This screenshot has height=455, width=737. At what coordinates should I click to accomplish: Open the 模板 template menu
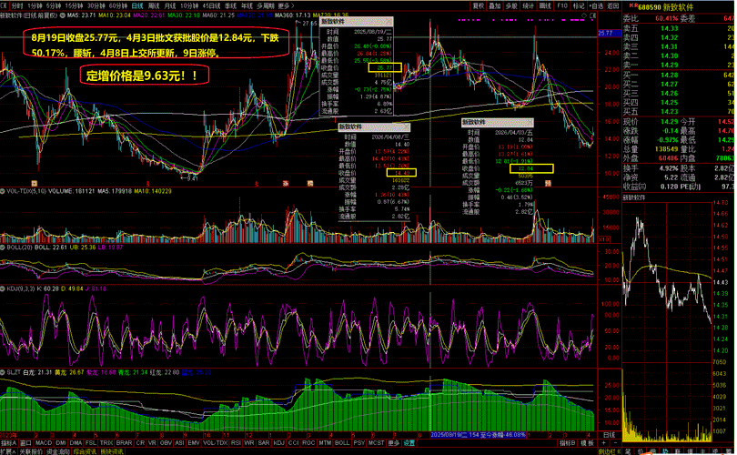(x=587, y=443)
